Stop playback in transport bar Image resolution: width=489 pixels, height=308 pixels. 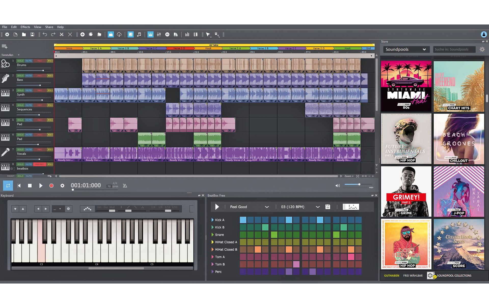click(30, 186)
